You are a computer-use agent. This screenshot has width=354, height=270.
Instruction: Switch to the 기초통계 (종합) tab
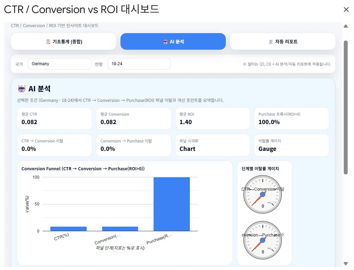[63, 42]
